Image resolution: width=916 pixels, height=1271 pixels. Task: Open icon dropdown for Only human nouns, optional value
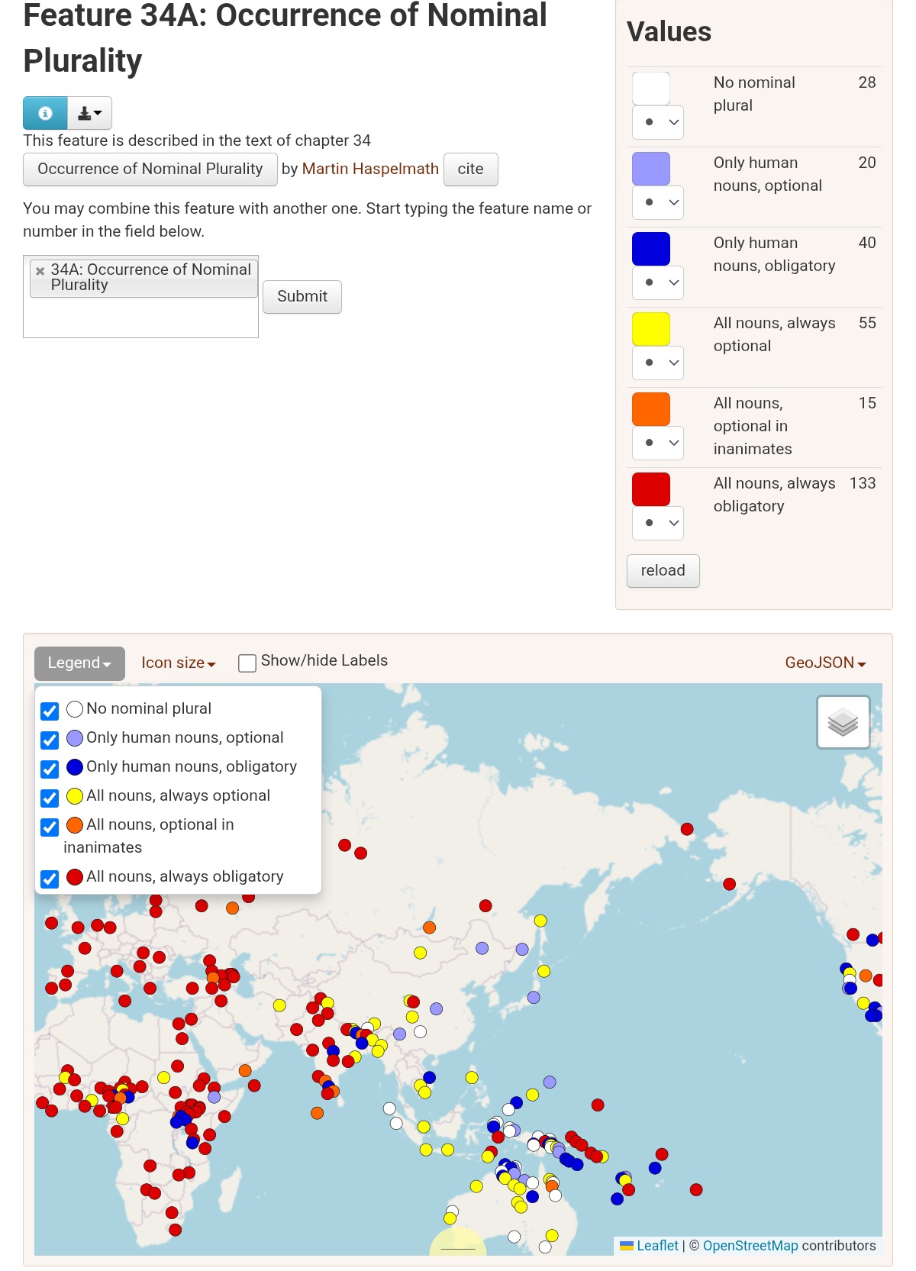[x=658, y=202]
